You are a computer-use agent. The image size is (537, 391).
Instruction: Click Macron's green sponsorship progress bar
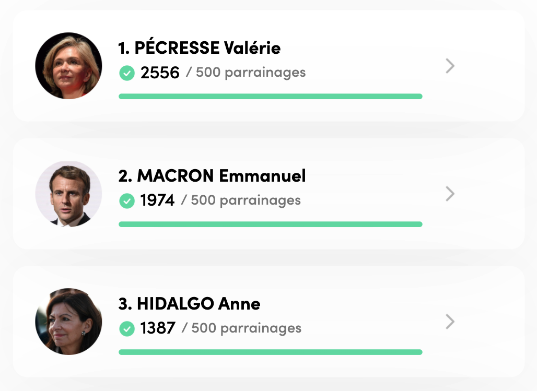click(x=270, y=224)
